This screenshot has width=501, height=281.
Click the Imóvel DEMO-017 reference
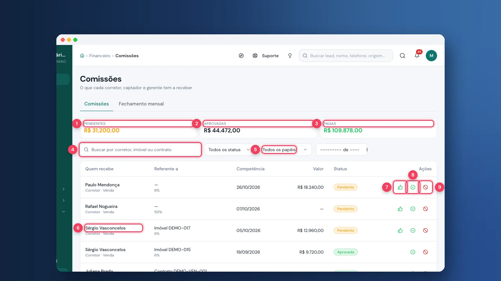pos(172,228)
